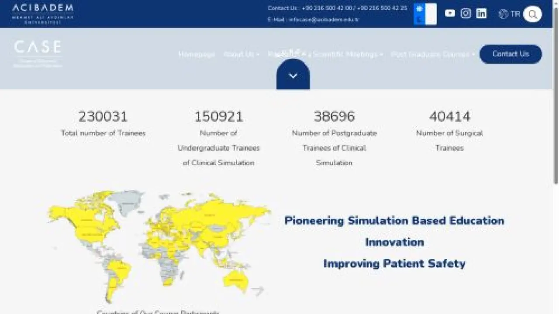Click the 230031 trainee count
The width and height of the screenshot is (559, 314).
[x=103, y=116]
